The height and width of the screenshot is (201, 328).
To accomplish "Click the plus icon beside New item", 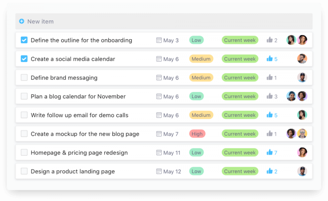I will coord(22,21).
